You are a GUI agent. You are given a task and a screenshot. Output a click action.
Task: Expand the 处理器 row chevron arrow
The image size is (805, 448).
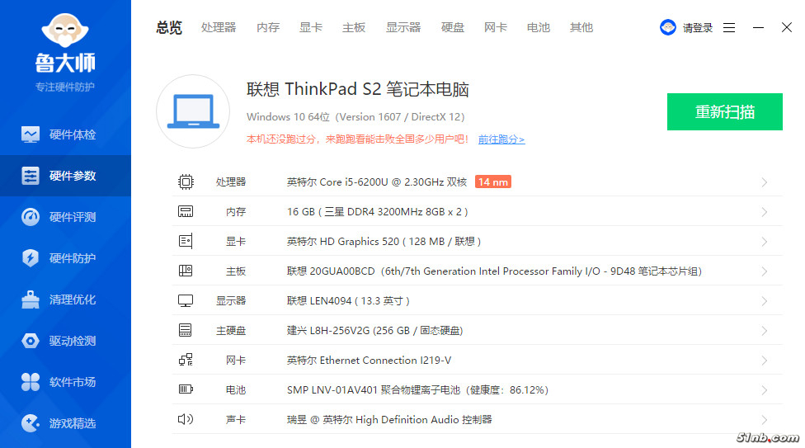[765, 182]
